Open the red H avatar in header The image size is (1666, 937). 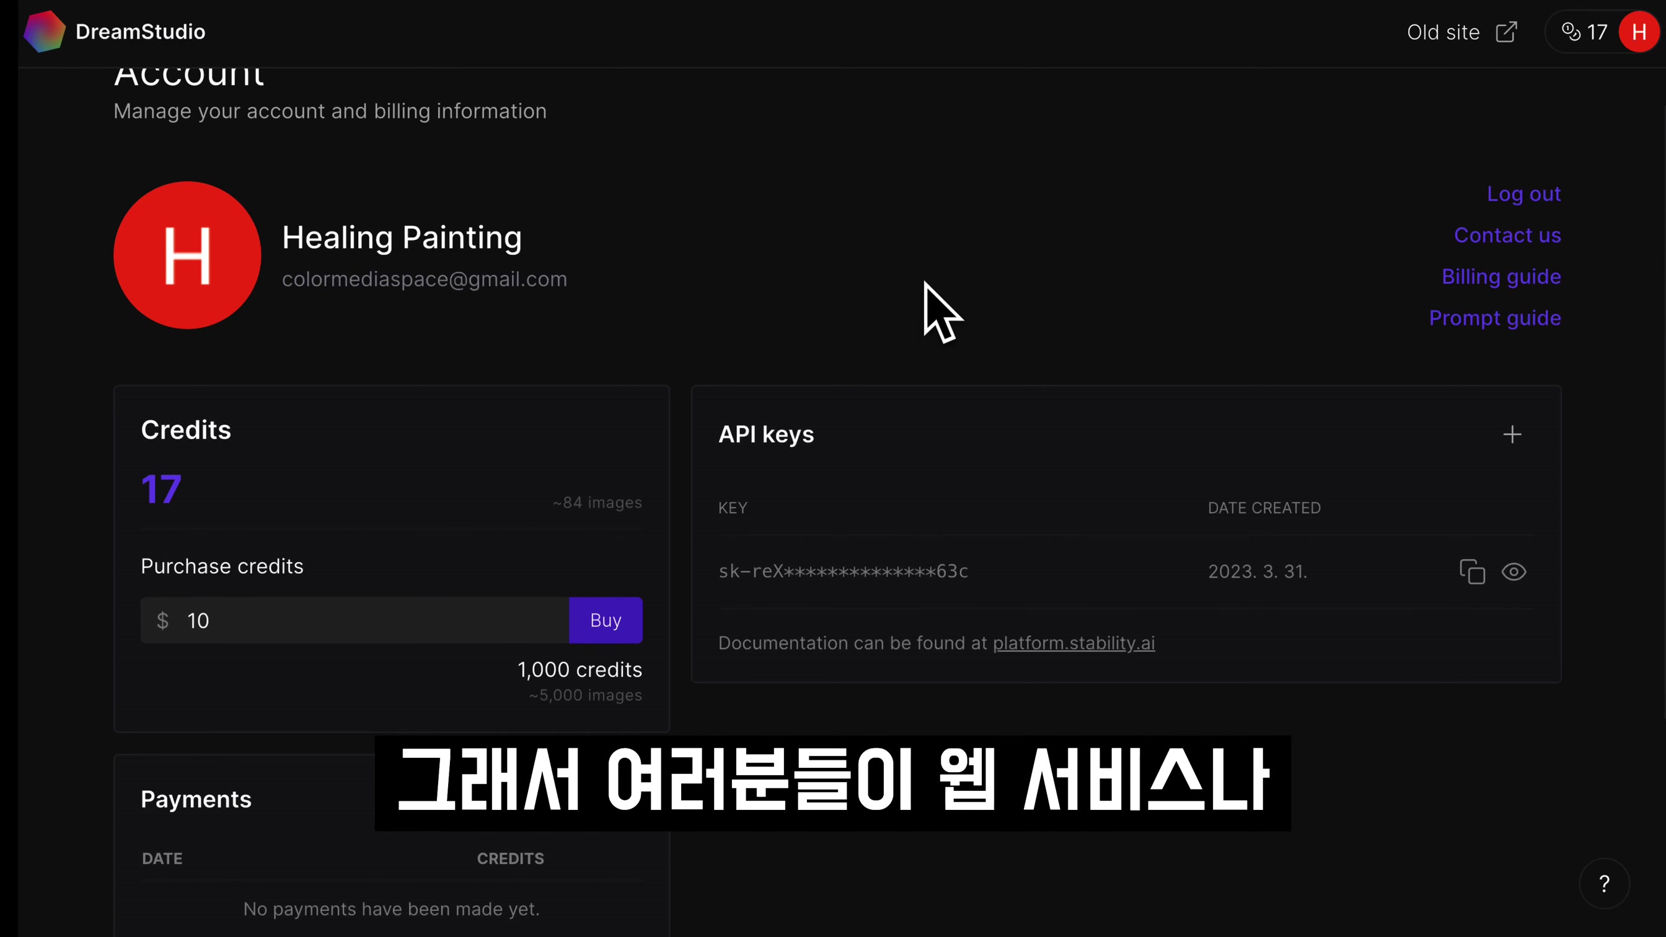[x=1639, y=32]
